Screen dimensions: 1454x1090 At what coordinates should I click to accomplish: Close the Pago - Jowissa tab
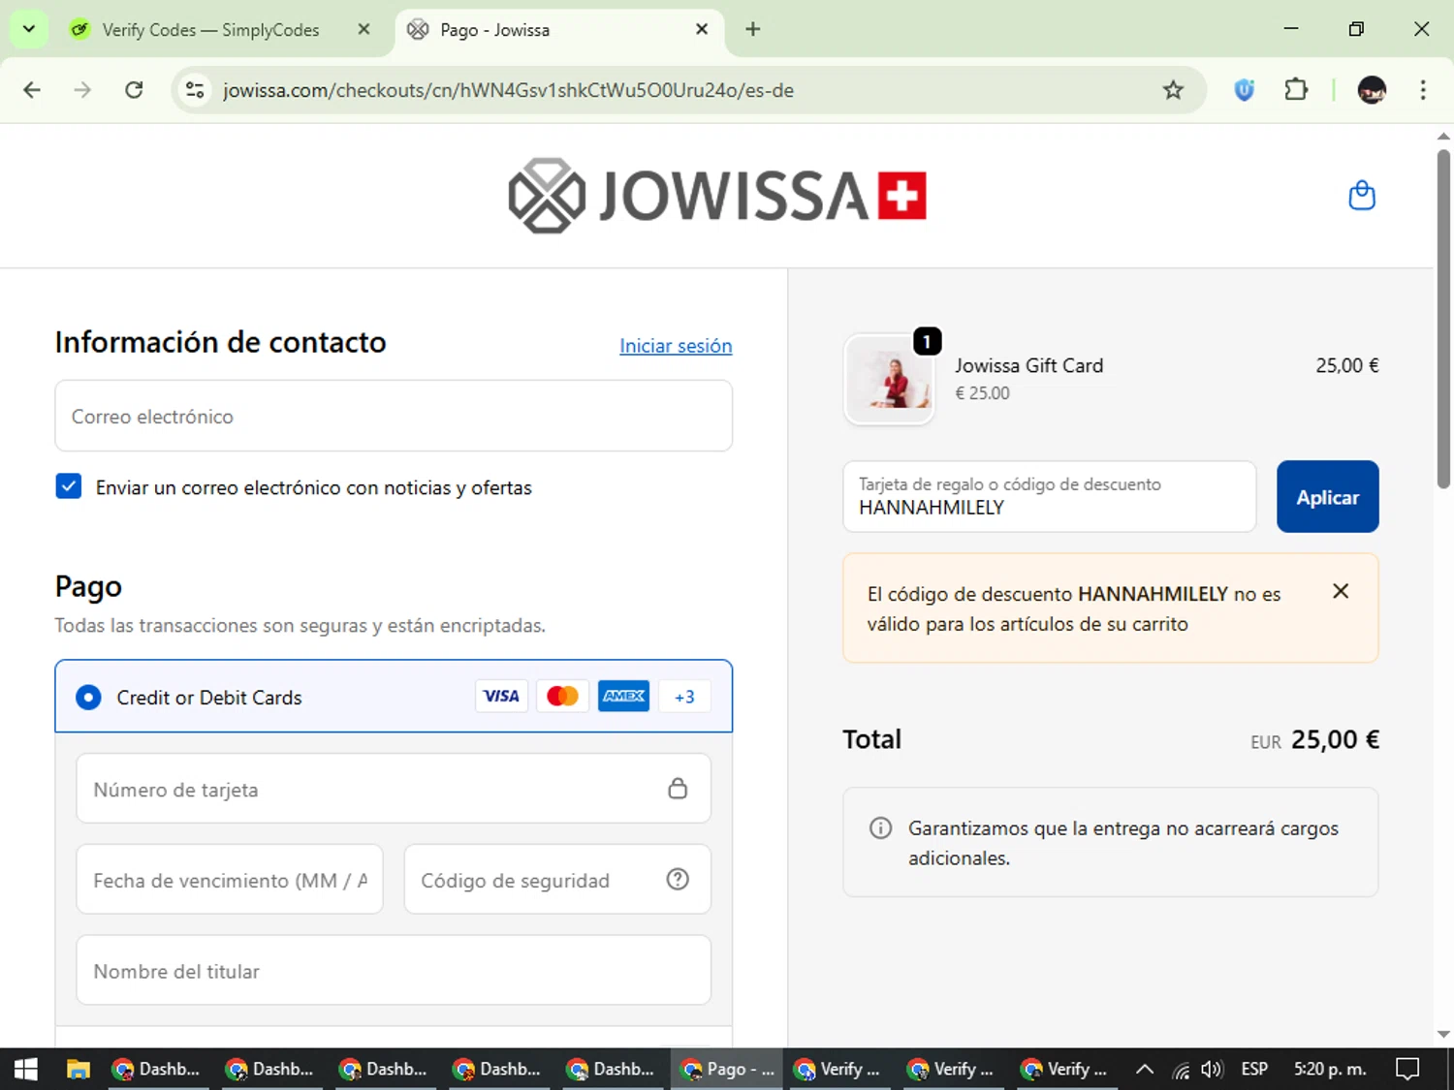(702, 29)
